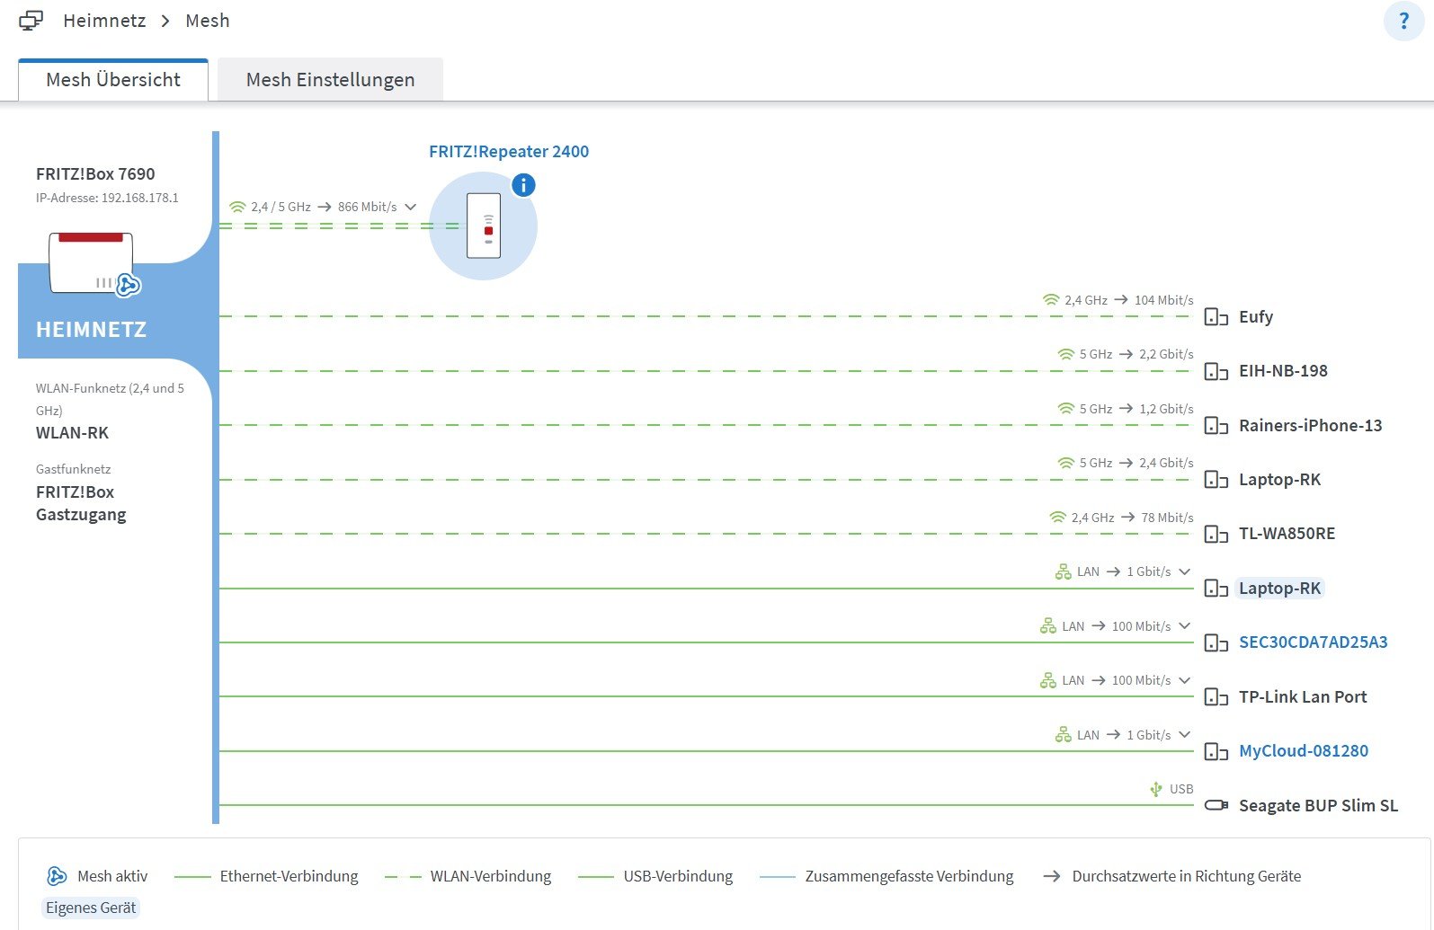Click the device icon next to Rainers-iPhone-13
The image size is (1434, 930).
(x=1216, y=426)
